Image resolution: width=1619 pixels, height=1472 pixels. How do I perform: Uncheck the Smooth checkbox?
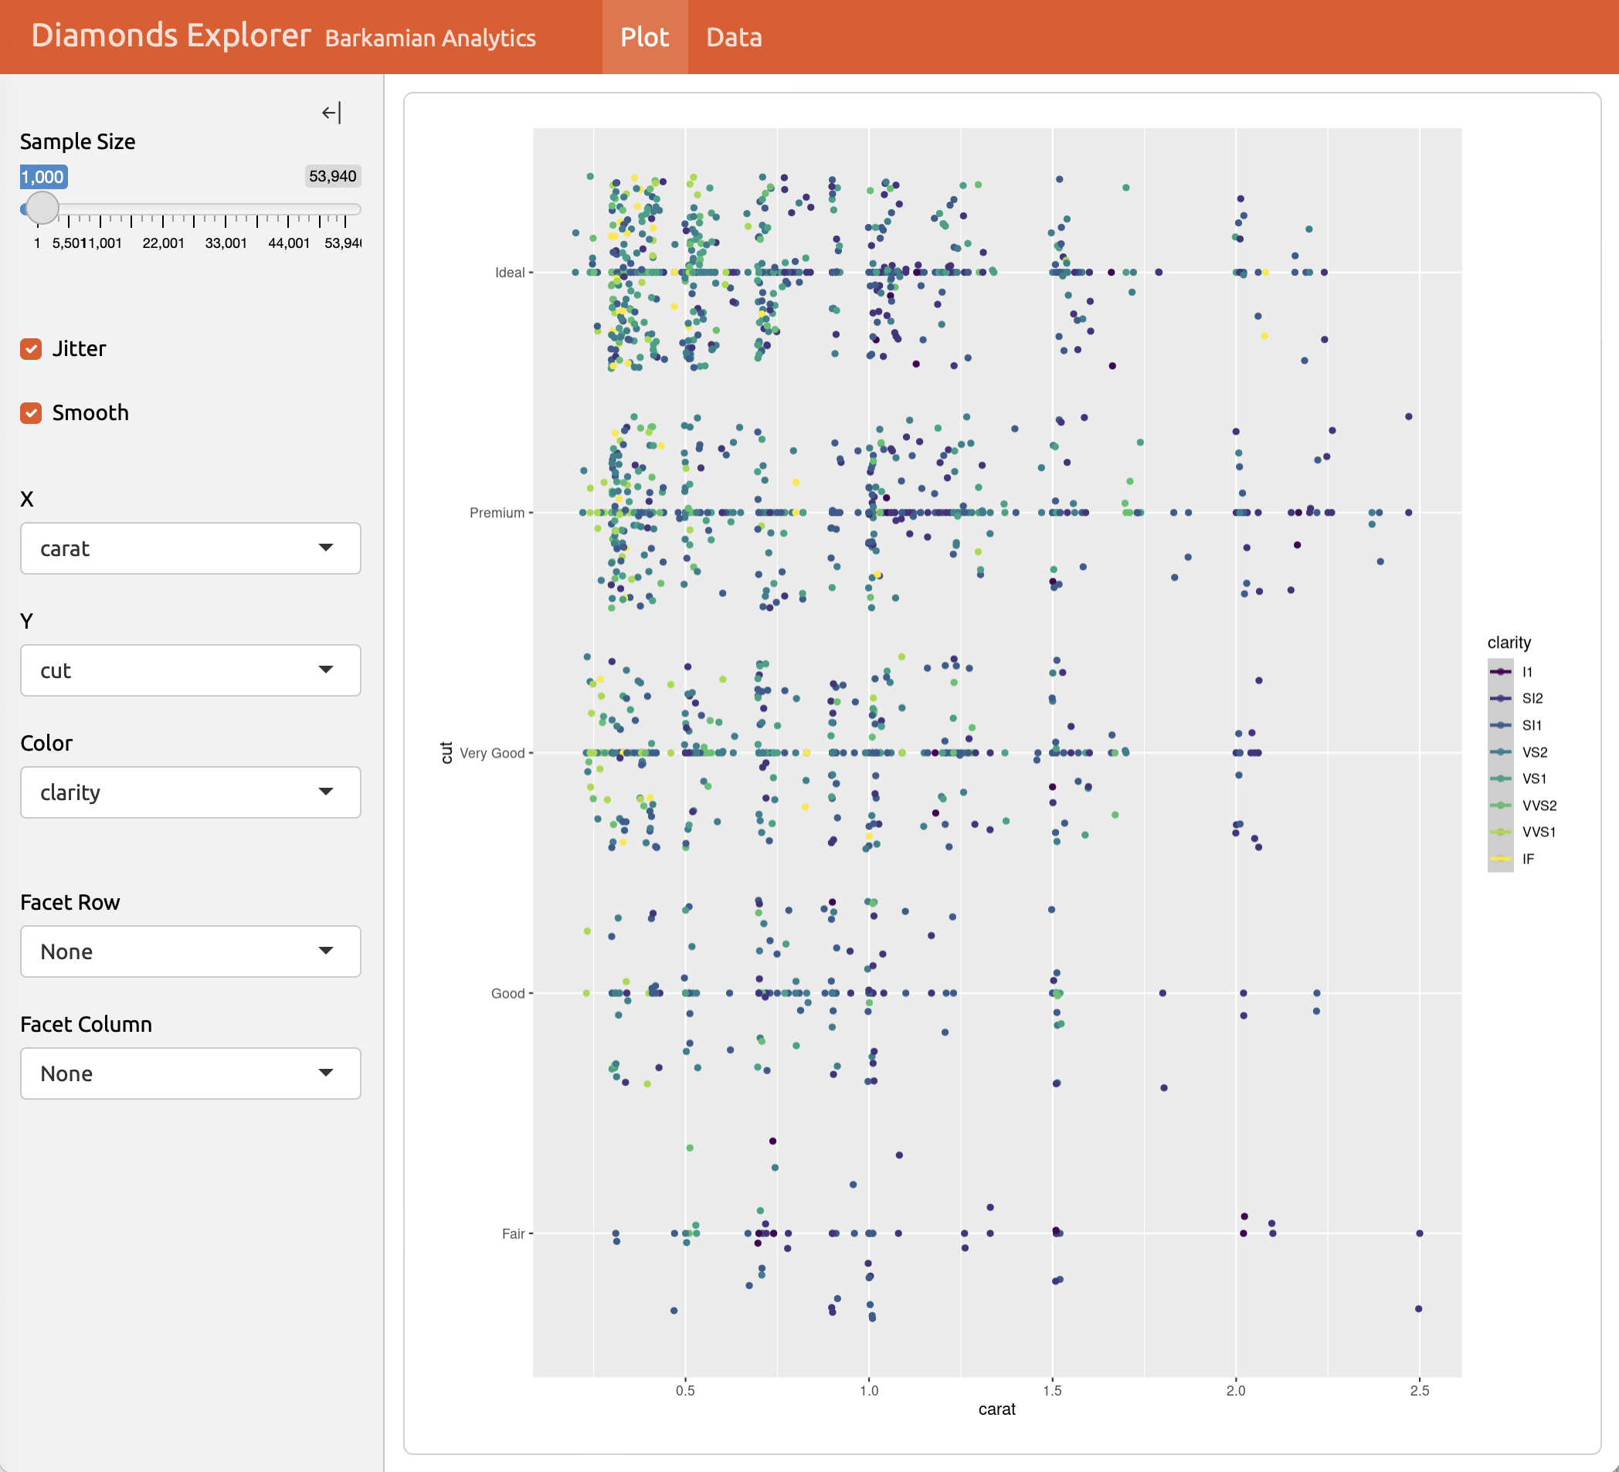pyautogui.click(x=32, y=412)
